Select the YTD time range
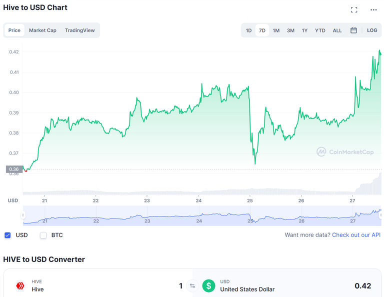Image resolution: width=384 pixels, height=297 pixels. tap(320, 30)
